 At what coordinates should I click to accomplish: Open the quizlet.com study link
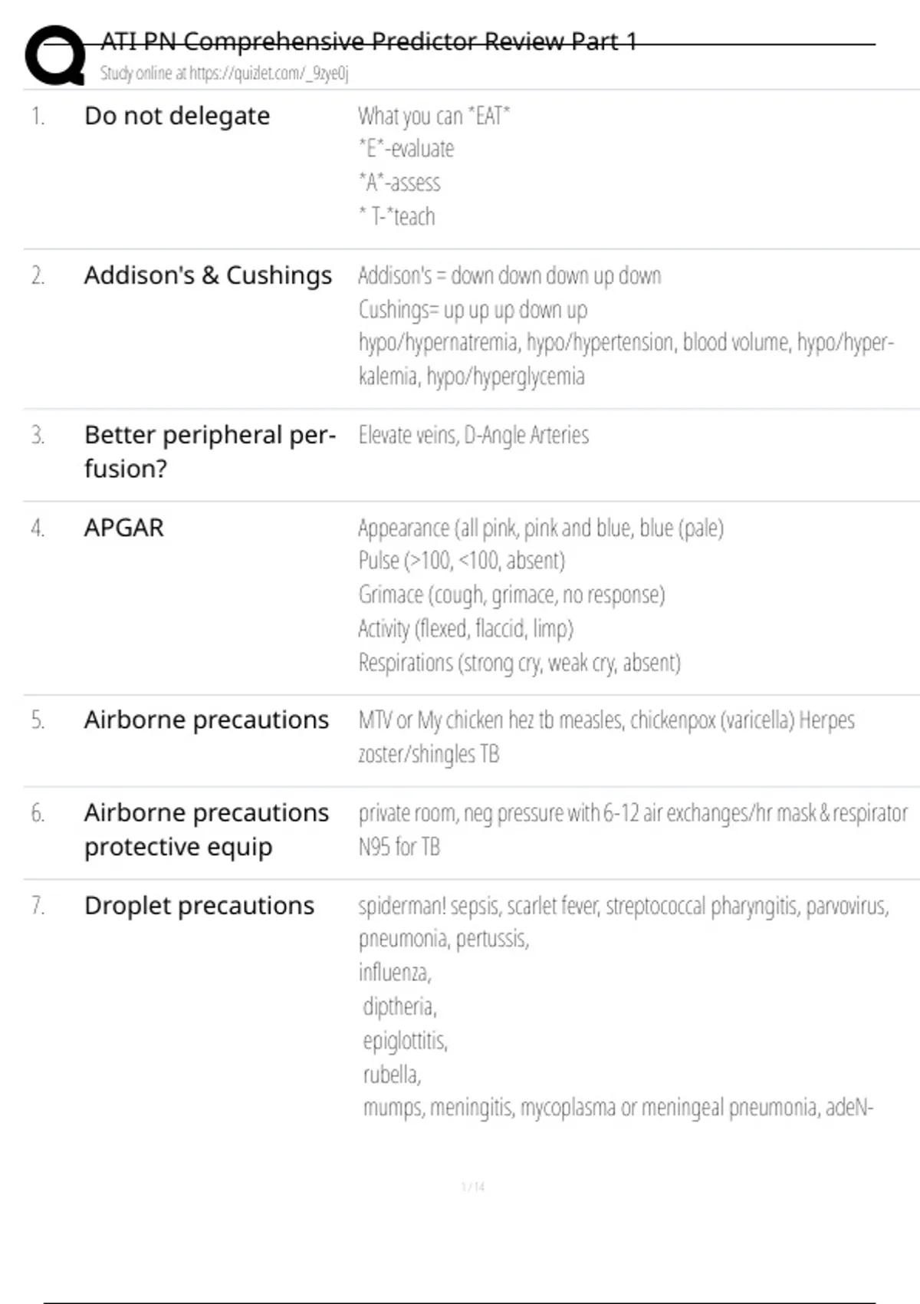pyautogui.click(x=224, y=74)
